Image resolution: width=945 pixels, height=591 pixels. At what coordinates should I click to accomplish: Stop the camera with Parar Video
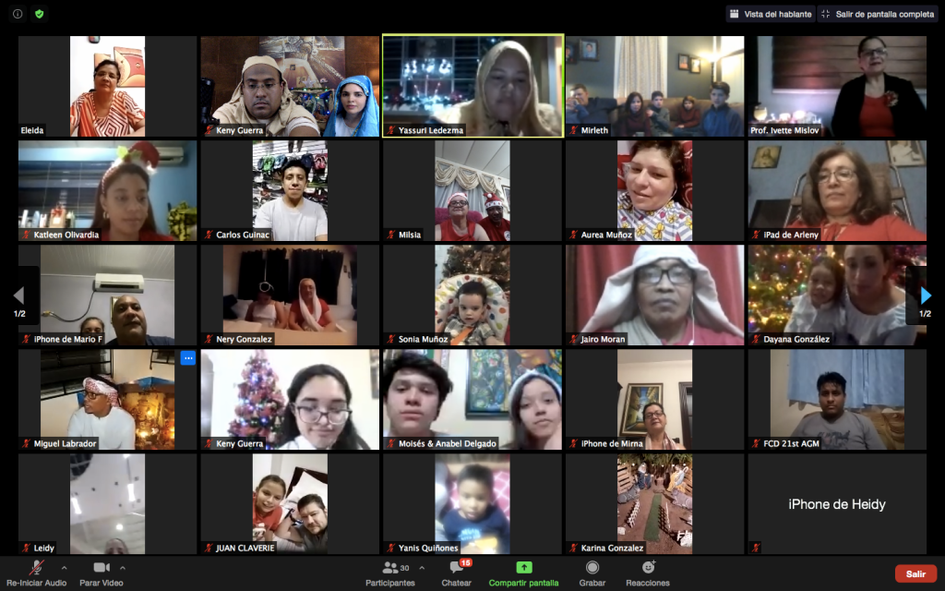pyautogui.click(x=102, y=568)
